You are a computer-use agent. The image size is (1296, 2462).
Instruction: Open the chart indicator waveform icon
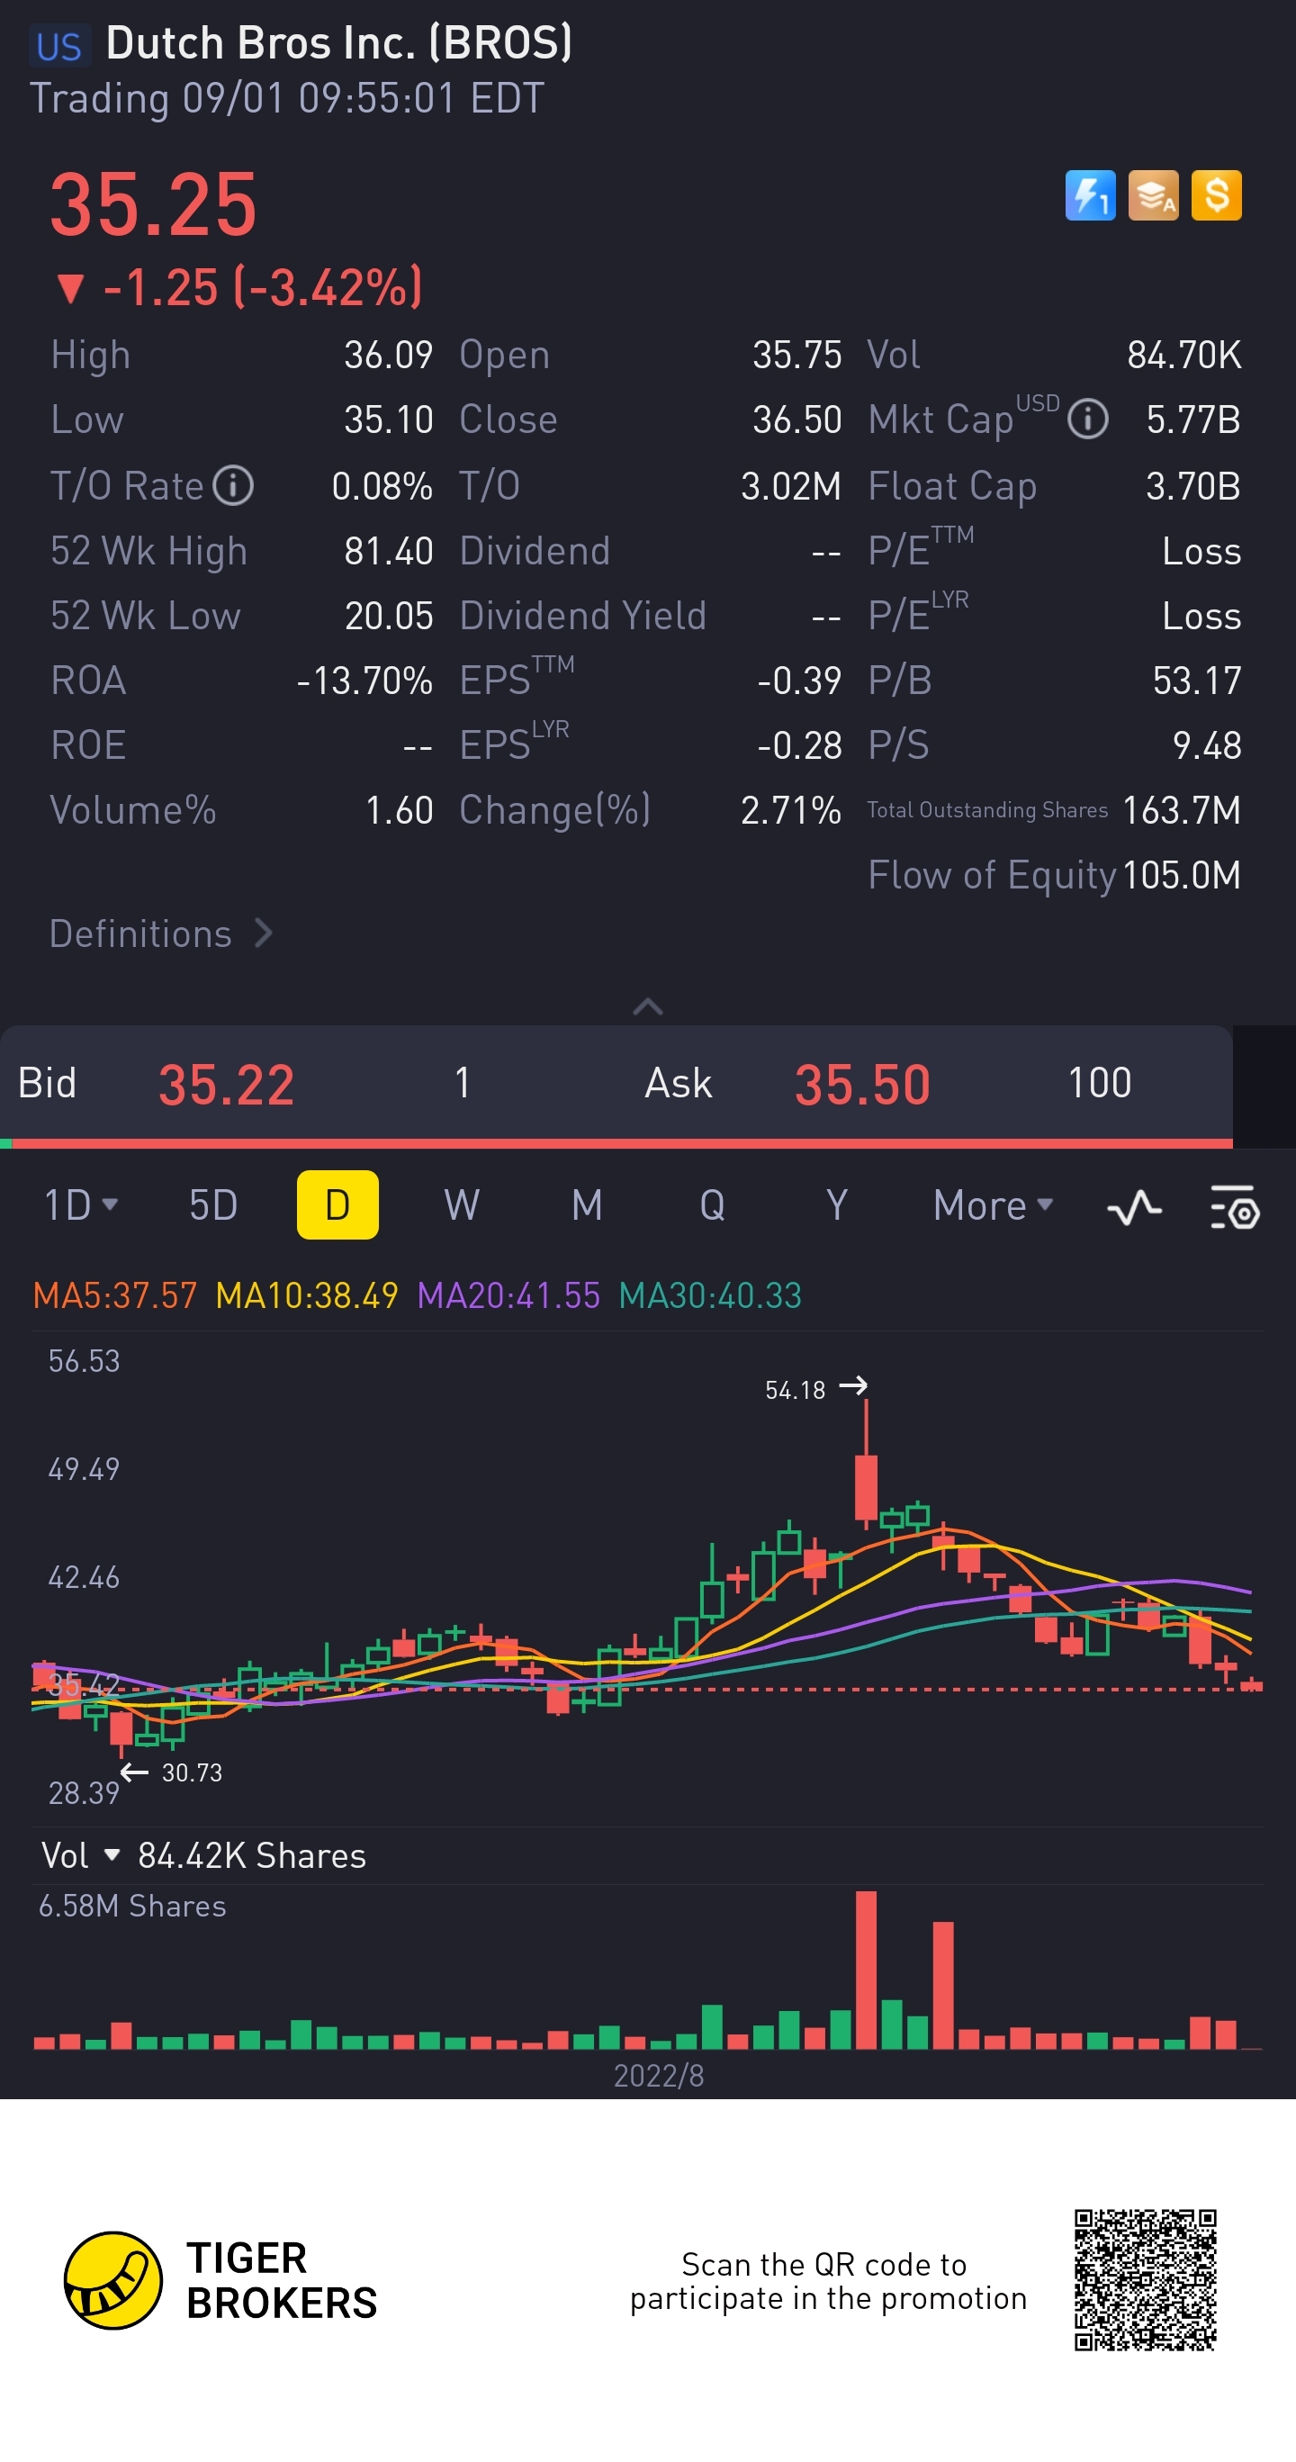pos(1133,1206)
